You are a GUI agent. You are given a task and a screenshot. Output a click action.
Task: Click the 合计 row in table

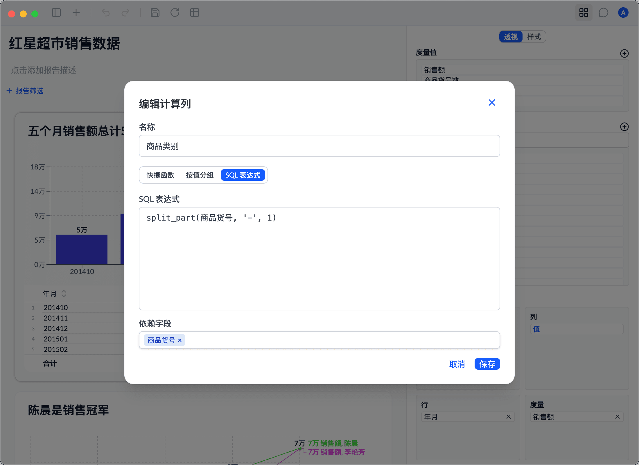[x=75, y=363]
